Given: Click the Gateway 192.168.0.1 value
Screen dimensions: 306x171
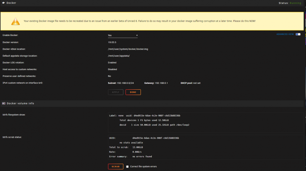Looking at the screenshot, I should [x=156, y=83].
